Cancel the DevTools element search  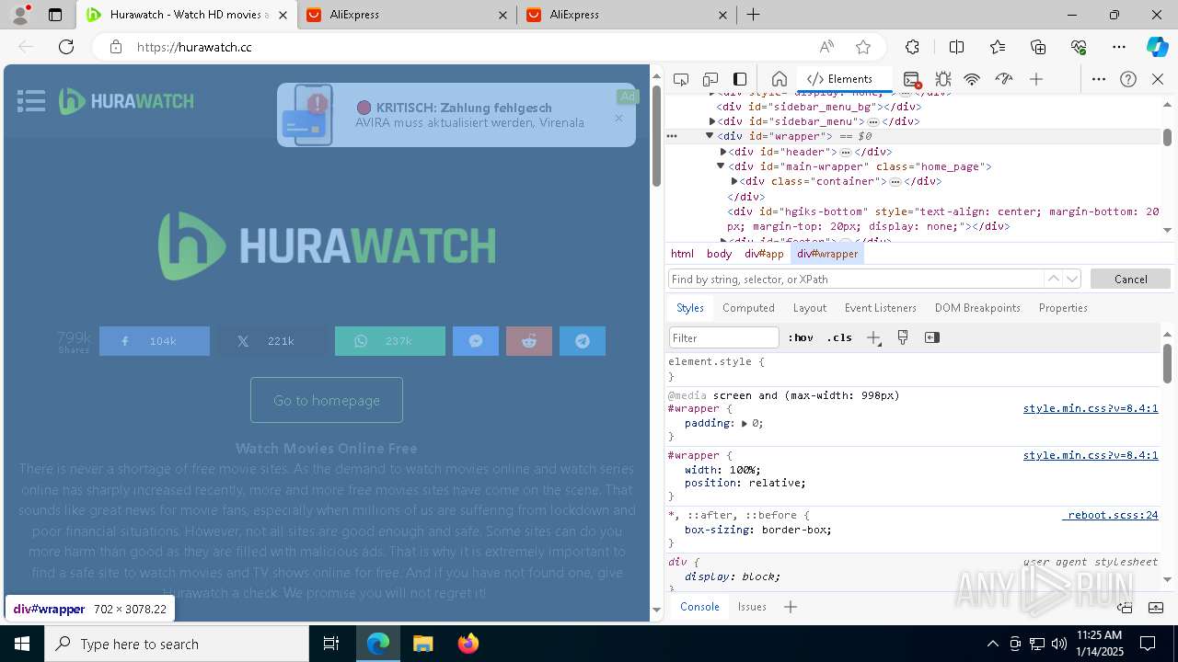click(x=1130, y=279)
